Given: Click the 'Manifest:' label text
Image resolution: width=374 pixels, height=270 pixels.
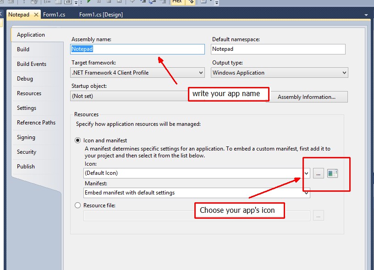Looking at the screenshot, I should (x=96, y=184).
